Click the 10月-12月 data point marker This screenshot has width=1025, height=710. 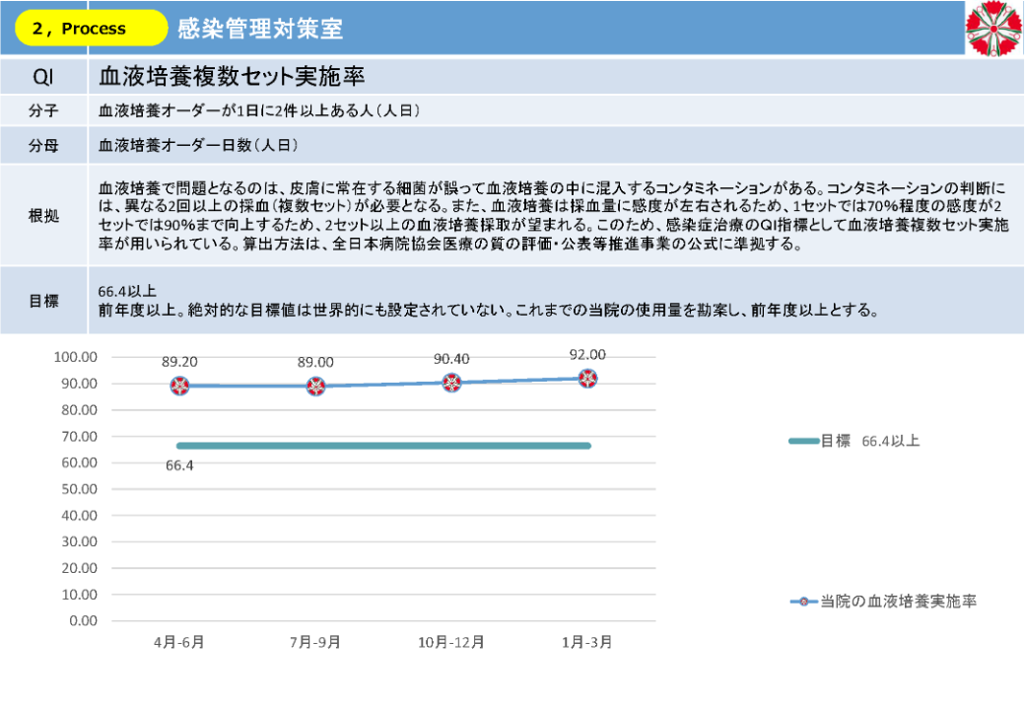[451, 383]
